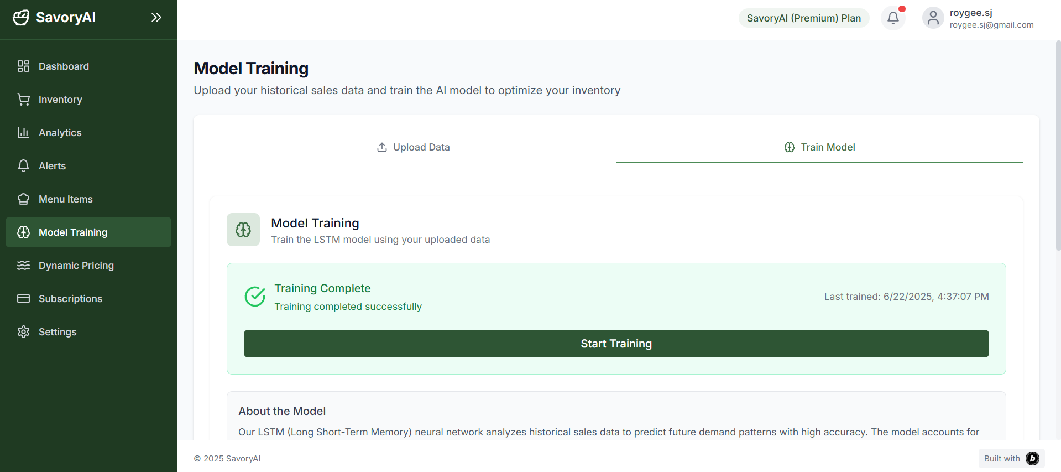Click the Last trained timestamp text
1061x472 pixels.
pyautogui.click(x=907, y=297)
